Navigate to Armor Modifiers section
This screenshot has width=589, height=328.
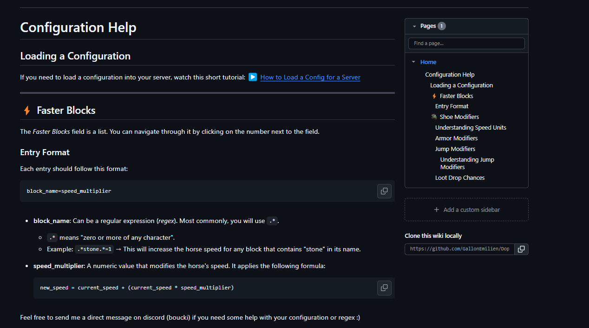click(x=456, y=138)
